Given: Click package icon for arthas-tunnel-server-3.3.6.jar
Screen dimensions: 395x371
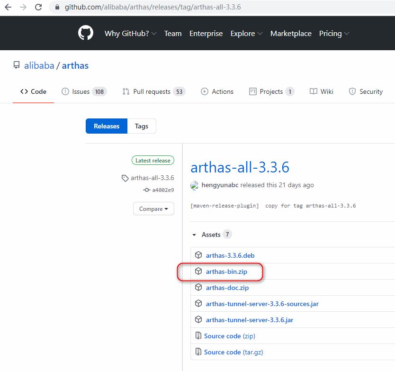Looking at the screenshot, I should click(198, 319).
